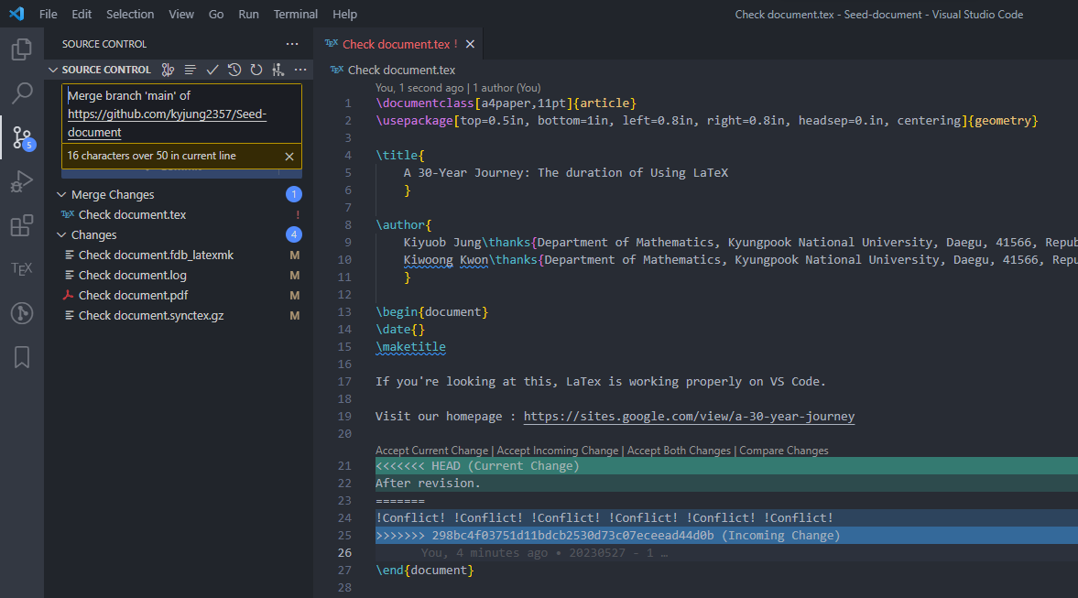
Task: Open the File menu
Action: (49, 14)
